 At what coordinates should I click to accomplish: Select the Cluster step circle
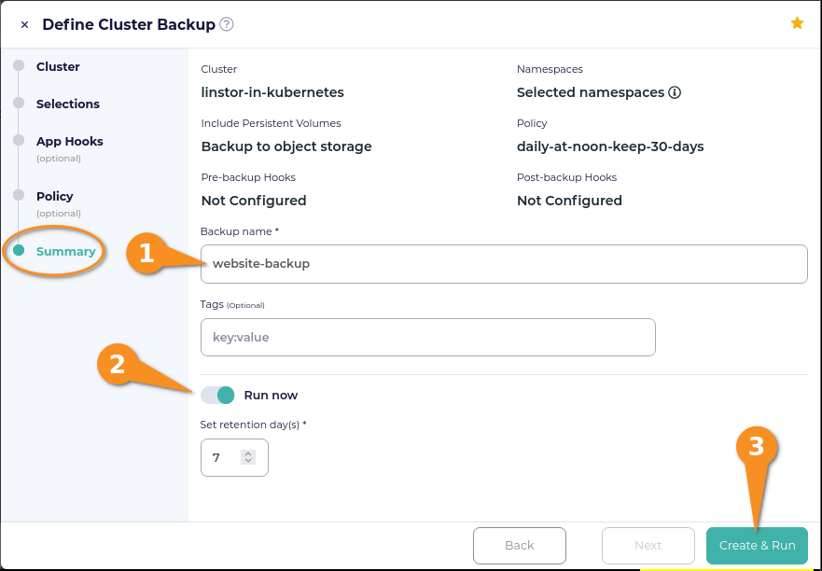(19, 65)
